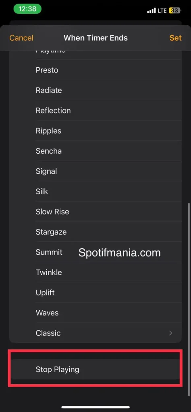Choose the Stargaze tone
Viewport: 191px width, 412px height.
click(95, 232)
